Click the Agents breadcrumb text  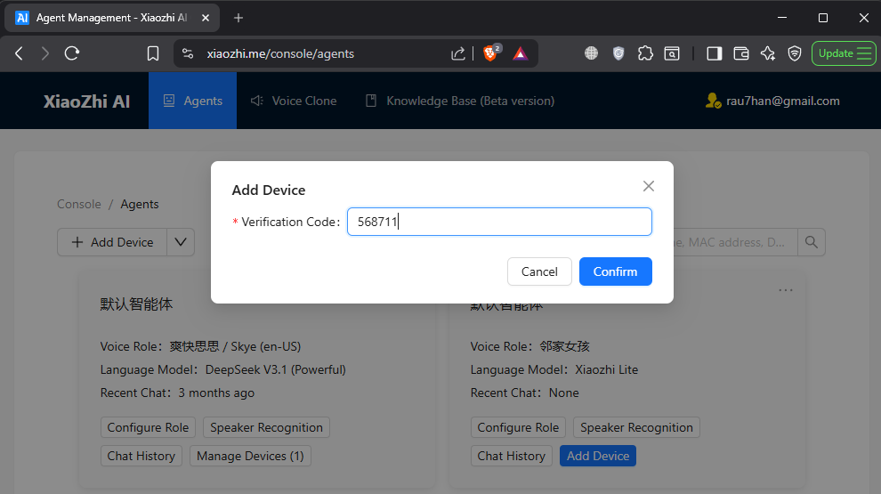[140, 204]
